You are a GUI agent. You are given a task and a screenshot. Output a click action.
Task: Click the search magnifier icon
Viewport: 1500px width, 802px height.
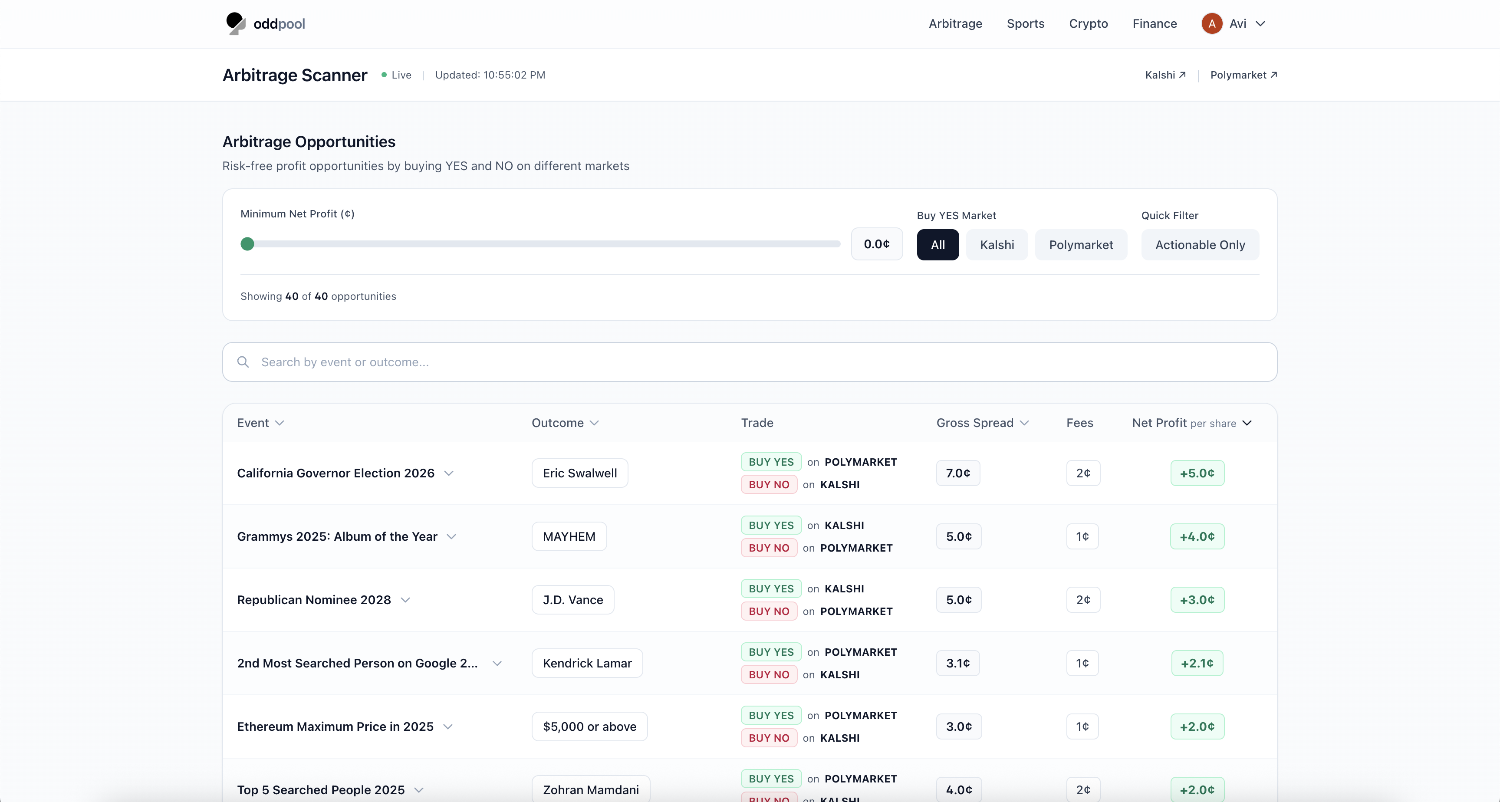243,362
